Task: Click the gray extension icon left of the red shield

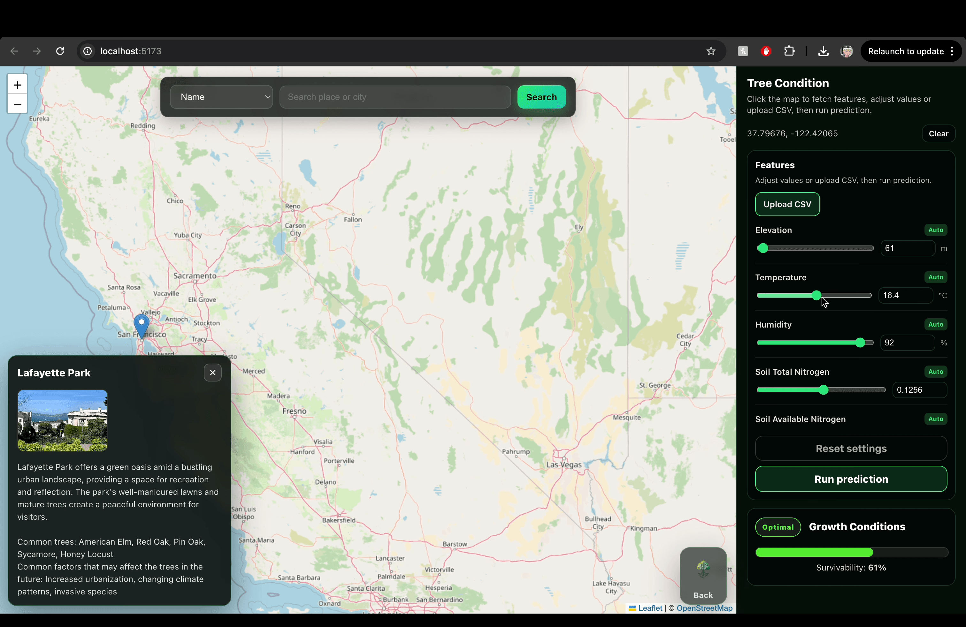Action: point(743,51)
